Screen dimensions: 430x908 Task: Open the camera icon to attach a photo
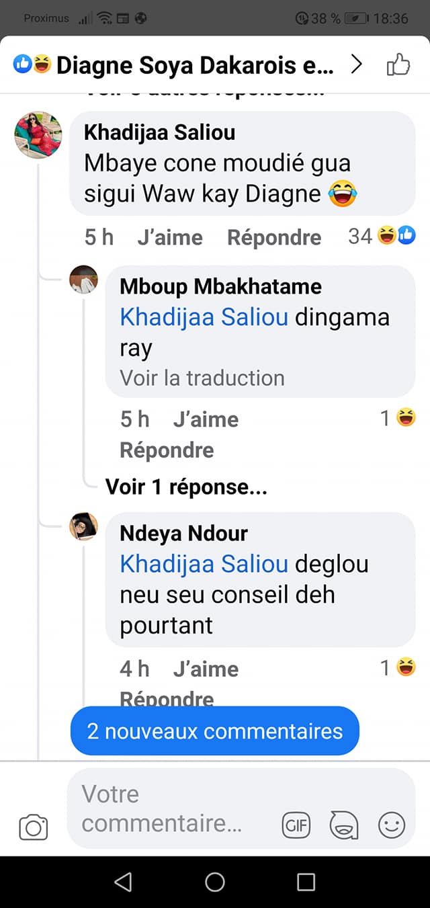(x=32, y=828)
